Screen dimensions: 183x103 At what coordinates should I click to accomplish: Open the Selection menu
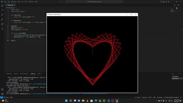(13, 2)
